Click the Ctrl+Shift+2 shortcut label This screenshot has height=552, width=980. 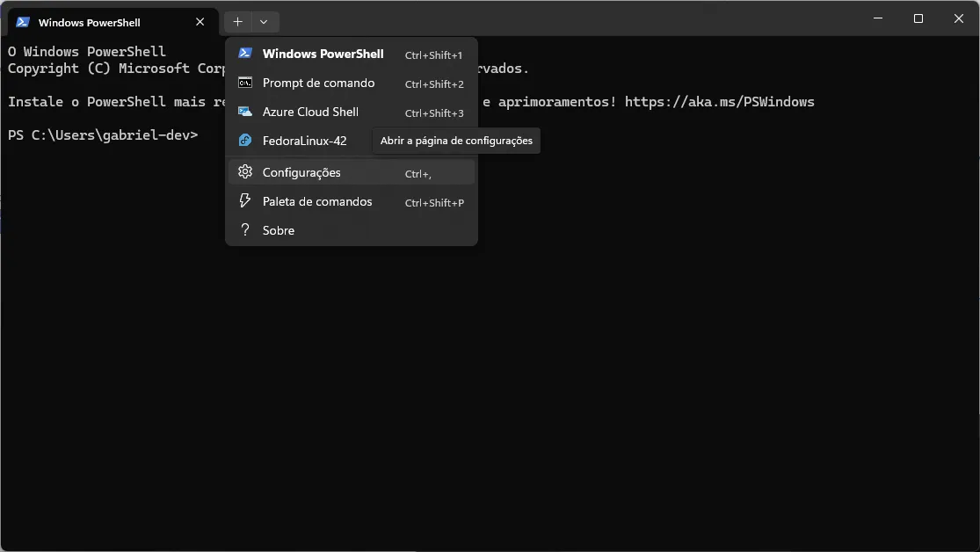click(x=434, y=84)
